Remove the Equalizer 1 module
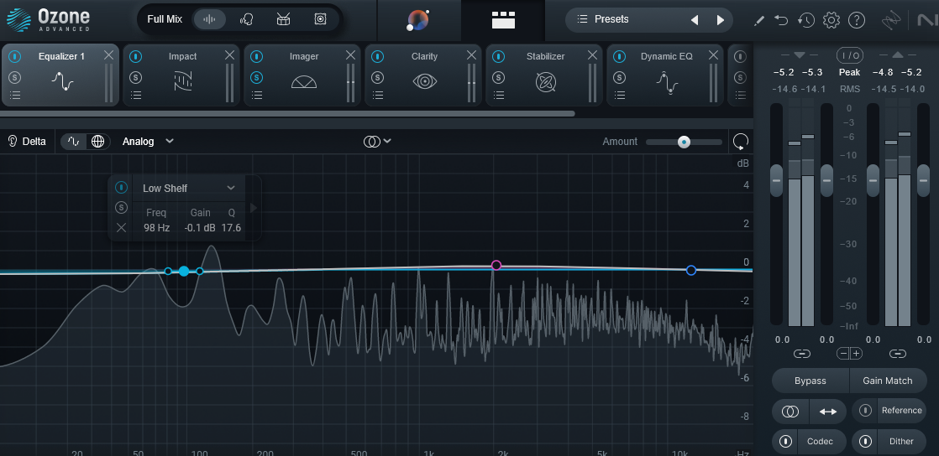The image size is (939, 456). point(108,55)
